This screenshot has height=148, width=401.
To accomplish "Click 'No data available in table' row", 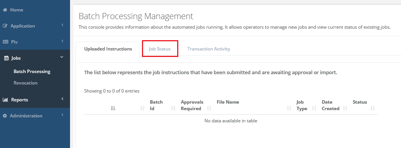I will pos(231,121).
